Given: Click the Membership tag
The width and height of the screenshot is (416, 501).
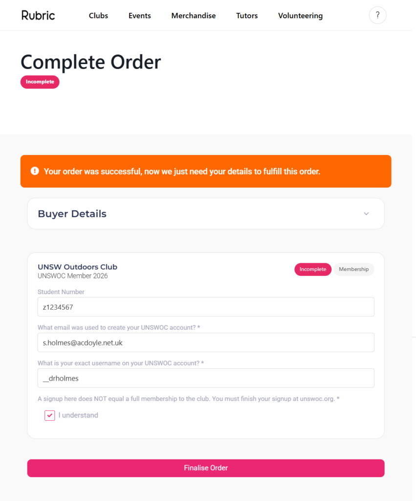Looking at the screenshot, I should (x=353, y=270).
